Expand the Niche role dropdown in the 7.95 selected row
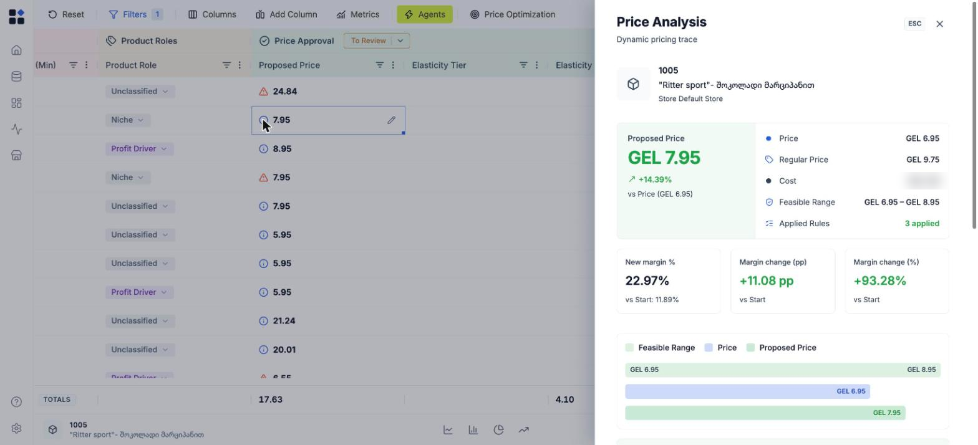Viewport: 978px width, 445px height. coord(128,120)
